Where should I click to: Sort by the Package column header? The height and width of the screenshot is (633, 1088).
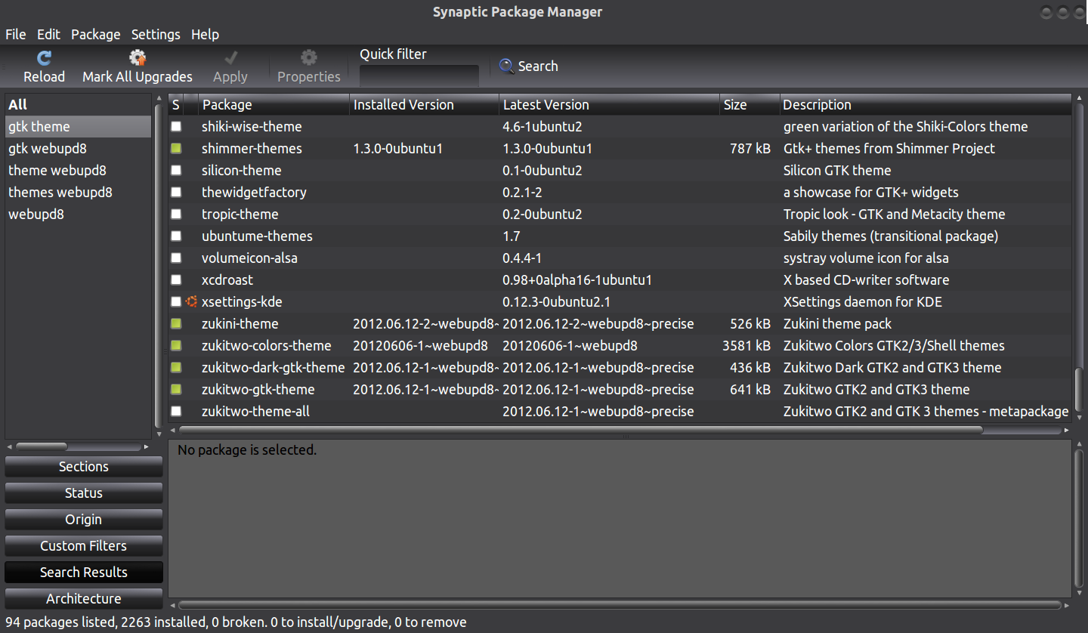pos(274,104)
